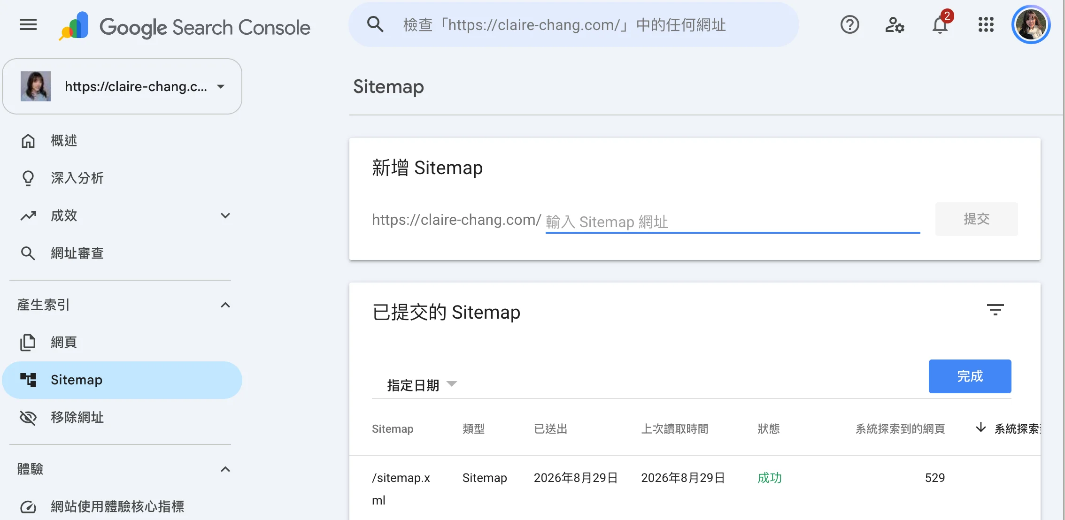Click the property thumbnail photo
The height and width of the screenshot is (520, 1065).
[x=36, y=86]
